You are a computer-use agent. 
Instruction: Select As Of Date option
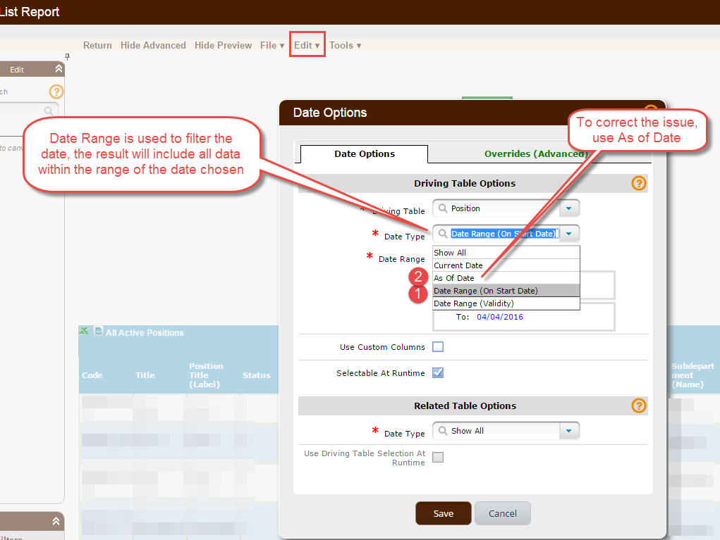click(x=506, y=278)
